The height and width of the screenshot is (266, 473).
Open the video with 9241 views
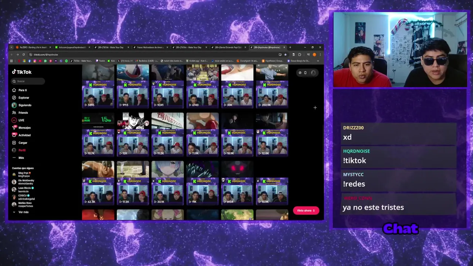(x=167, y=86)
